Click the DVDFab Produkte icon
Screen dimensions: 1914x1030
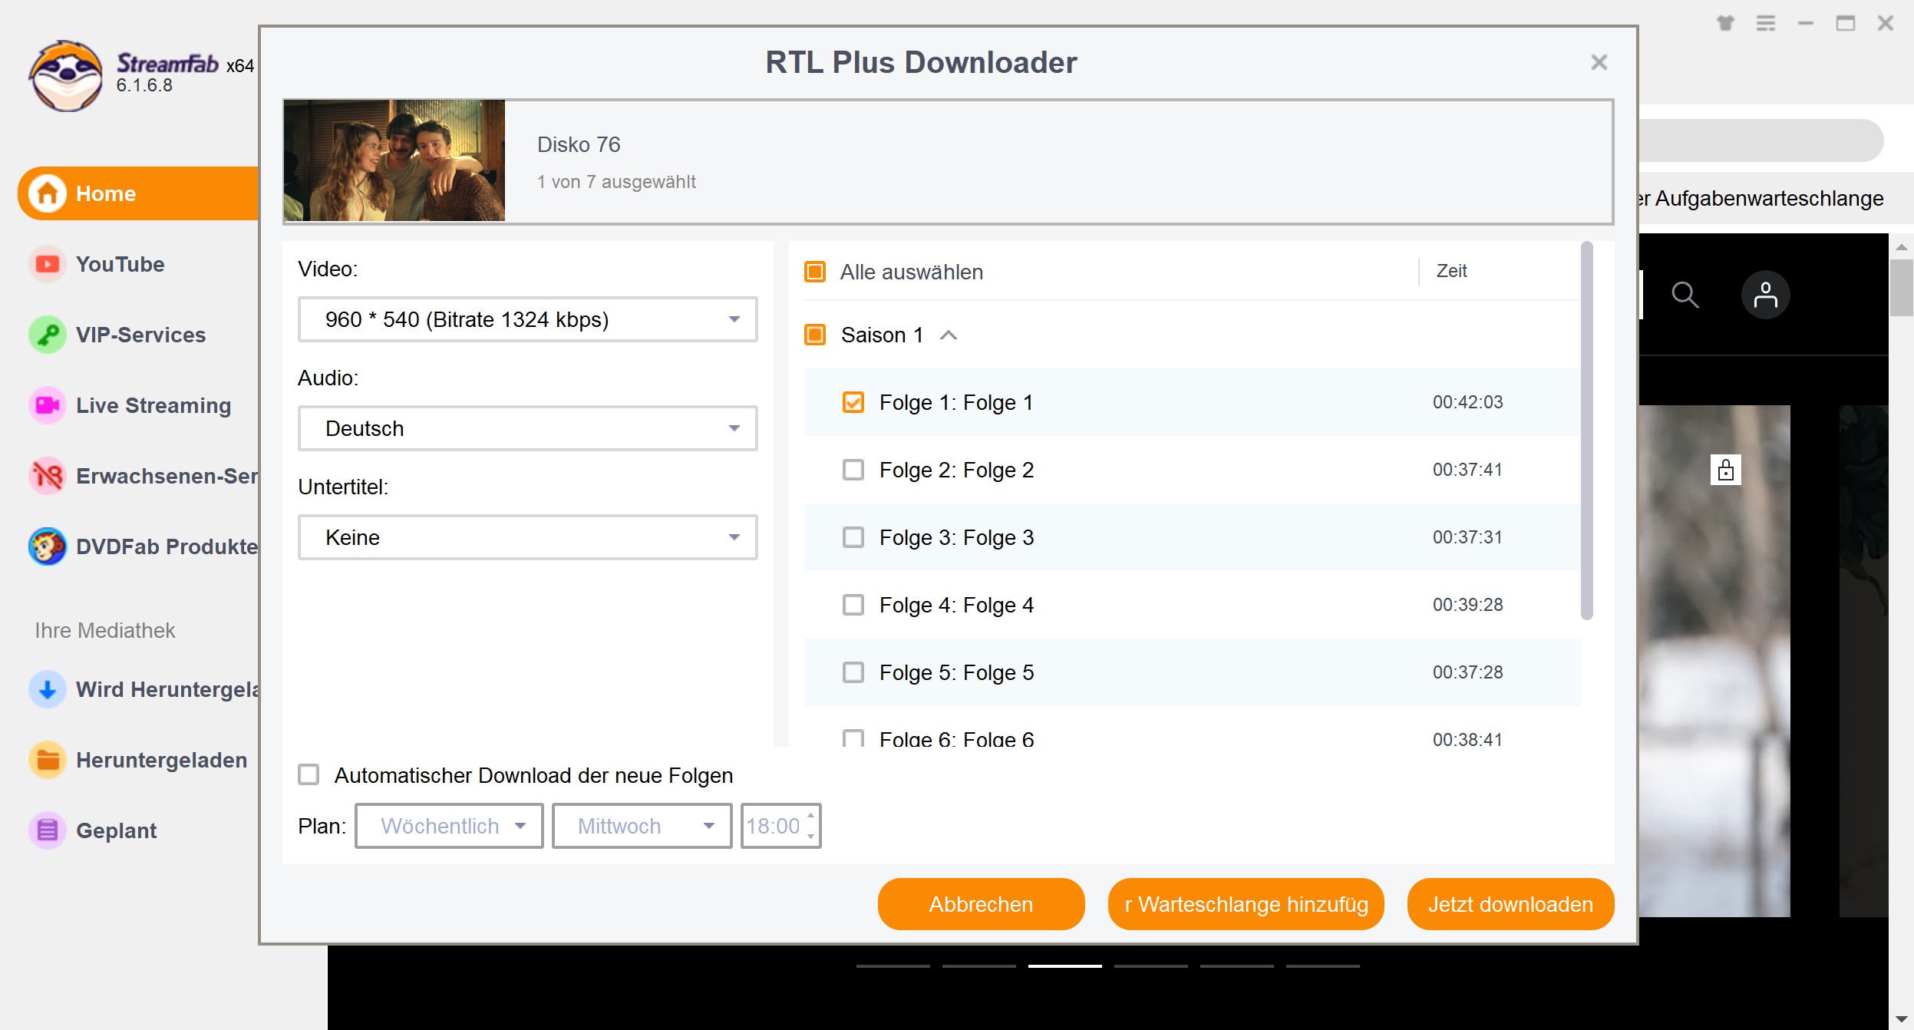pyautogui.click(x=48, y=546)
